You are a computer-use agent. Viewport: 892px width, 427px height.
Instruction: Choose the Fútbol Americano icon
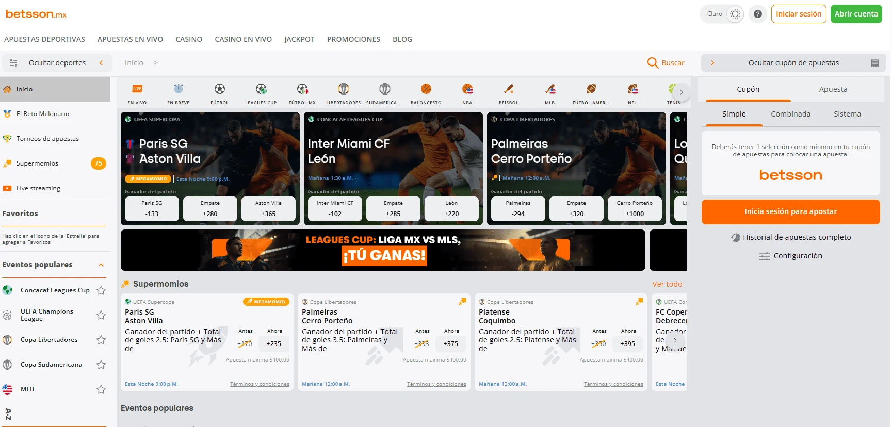(591, 89)
